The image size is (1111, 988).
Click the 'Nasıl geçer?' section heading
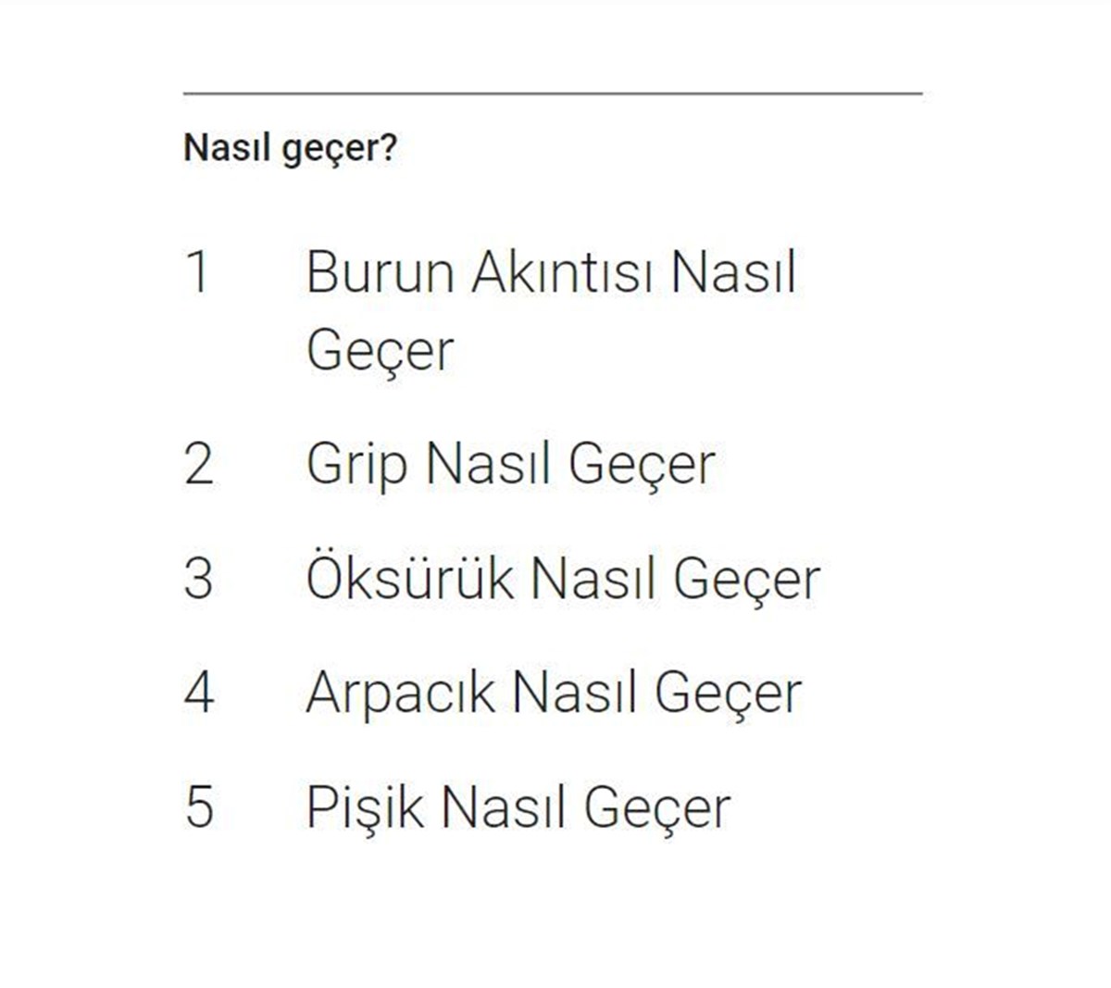click(x=290, y=149)
